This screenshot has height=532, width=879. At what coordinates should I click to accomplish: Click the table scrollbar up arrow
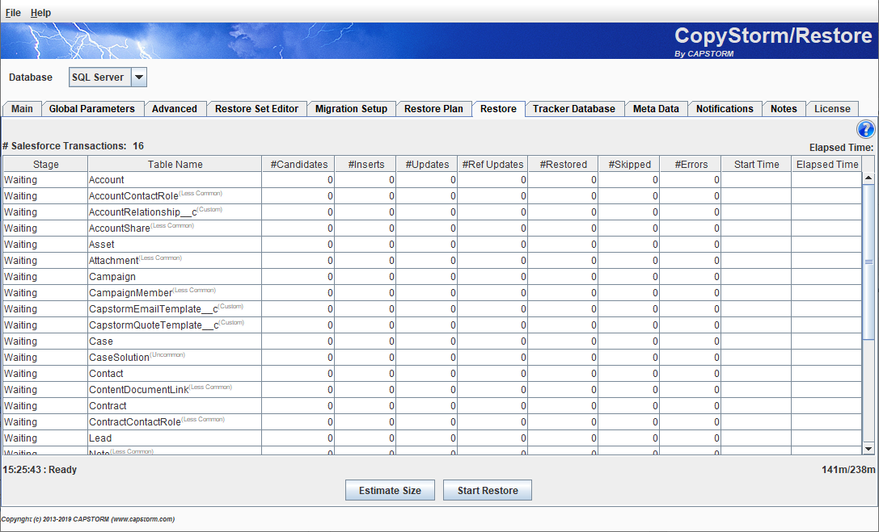[868, 178]
